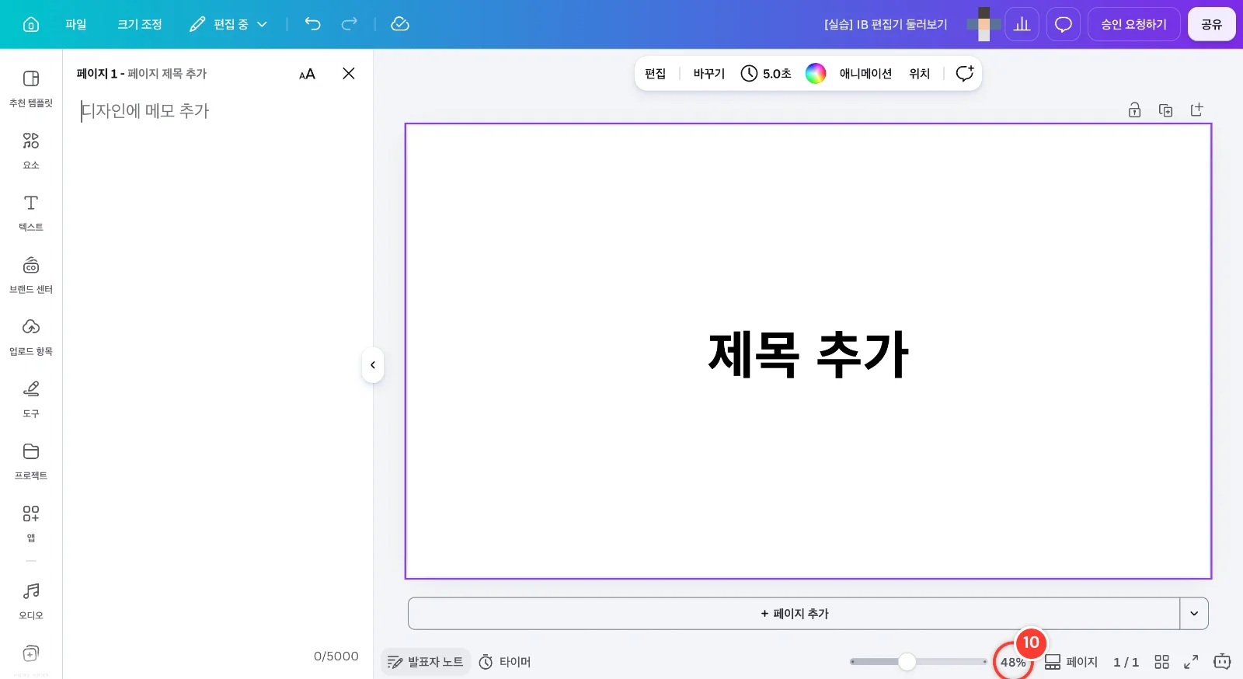Open the 추천 템플릿 sidebar panel

tap(31, 89)
